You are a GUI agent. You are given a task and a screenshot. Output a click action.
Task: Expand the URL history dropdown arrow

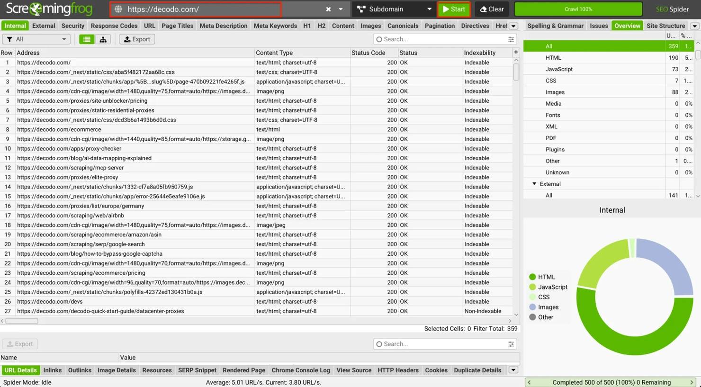(x=341, y=9)
